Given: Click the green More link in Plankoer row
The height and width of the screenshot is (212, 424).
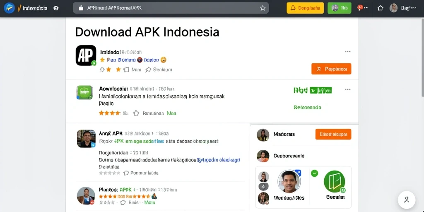Looking at the screenshot, I should [149, 202].
